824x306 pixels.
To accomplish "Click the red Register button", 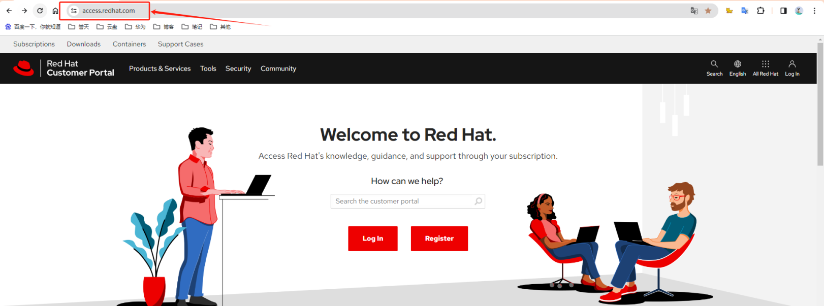I will coord(439,239).
